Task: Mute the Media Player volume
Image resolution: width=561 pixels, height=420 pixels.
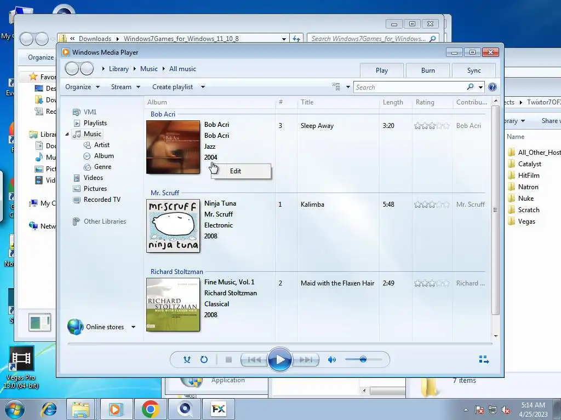Action: click(x=332, y=360)
